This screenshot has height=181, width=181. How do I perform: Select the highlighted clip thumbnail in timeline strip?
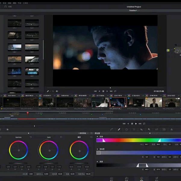[117, 102]
